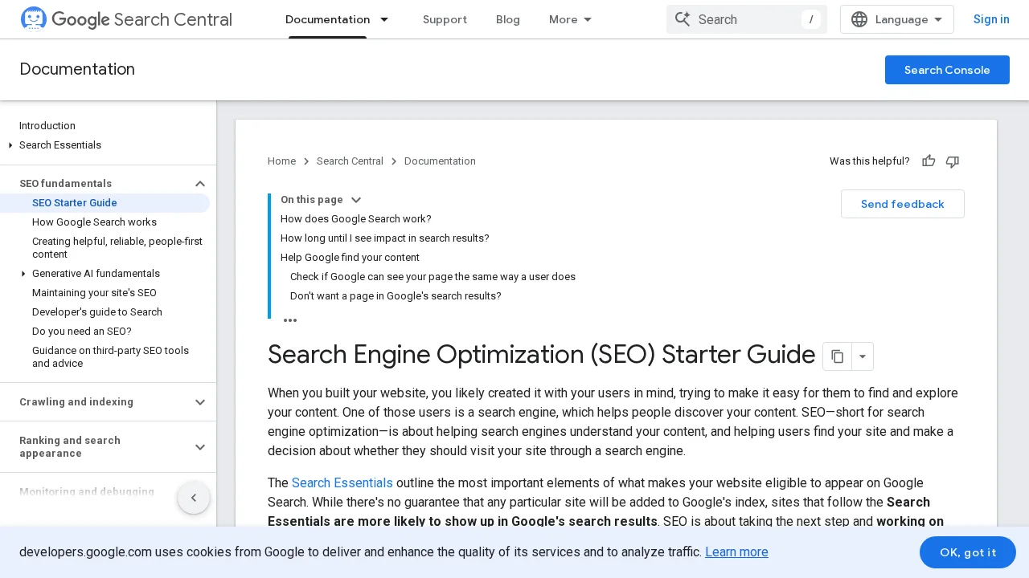Open Do you need an SEO? item

[x=81, y=332]
